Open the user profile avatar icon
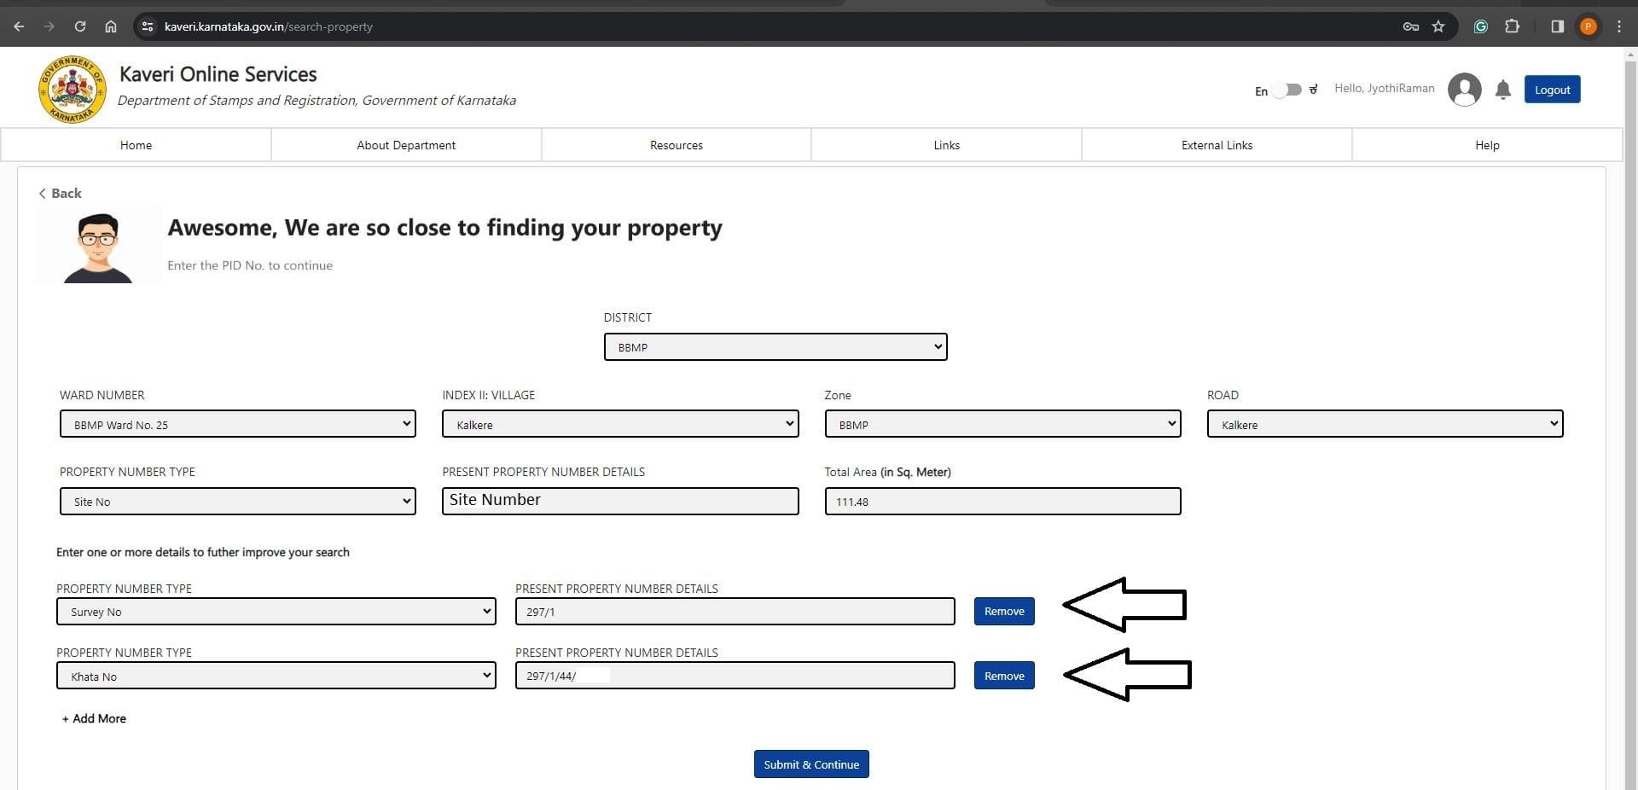This screenshot has width=1638, height=790. pos(1464,90)
